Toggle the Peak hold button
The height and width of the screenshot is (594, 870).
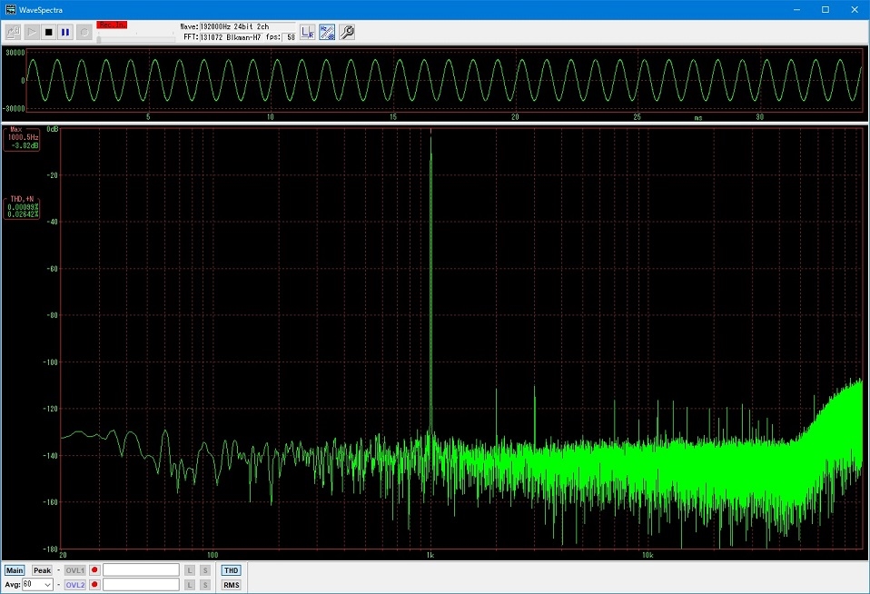43,570
